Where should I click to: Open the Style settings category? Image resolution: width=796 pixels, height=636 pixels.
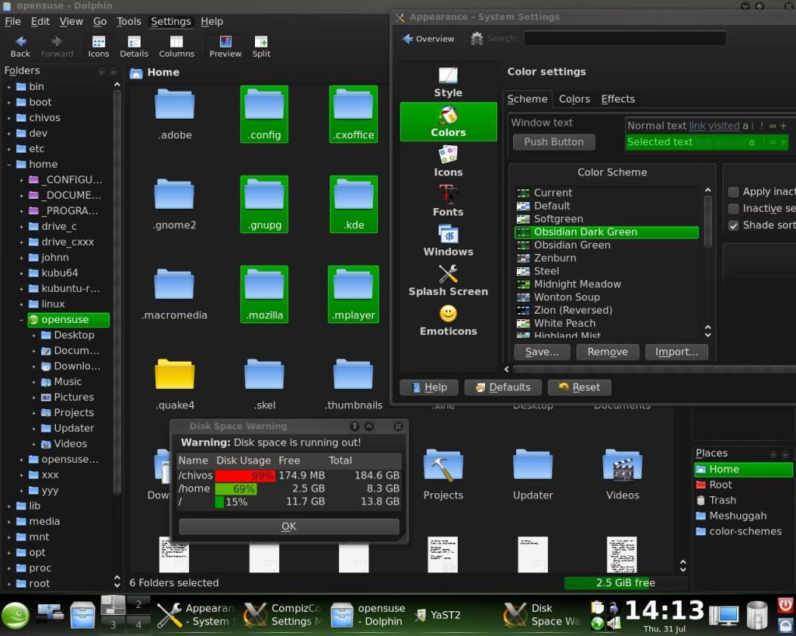coord(448,82)
